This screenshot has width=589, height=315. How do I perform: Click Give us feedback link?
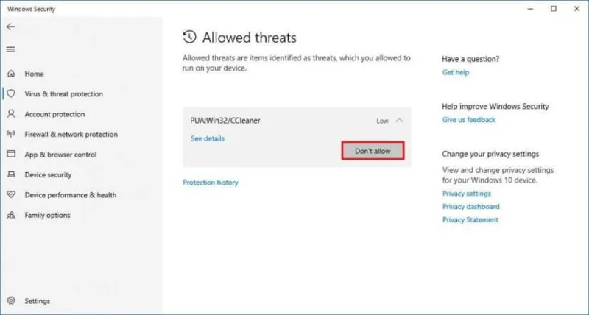[469, 120]
